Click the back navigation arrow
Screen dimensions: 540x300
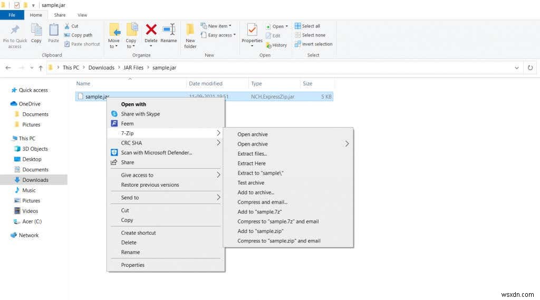click(8, 68)
